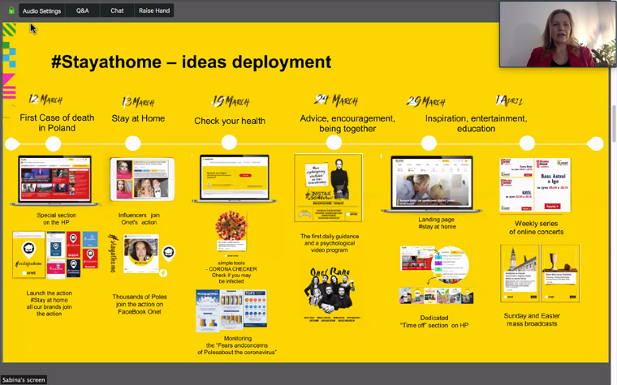Click the weekly online concerts poster image
Viewport: 617px width, 385px height.
coord(535,185)
